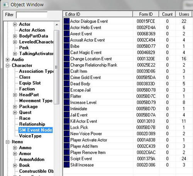This screenshot has height=176, width=193.
Task: Expand the Quest node
Action: coord(15,112)
